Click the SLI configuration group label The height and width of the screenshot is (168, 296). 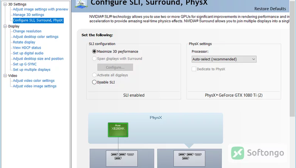point(102,44)
